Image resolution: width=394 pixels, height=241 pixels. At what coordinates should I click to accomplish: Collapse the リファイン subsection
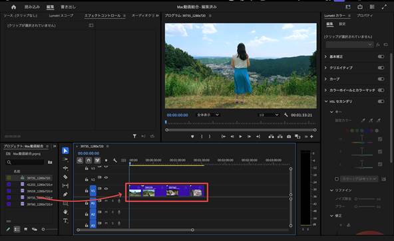[x=331, y=190]
